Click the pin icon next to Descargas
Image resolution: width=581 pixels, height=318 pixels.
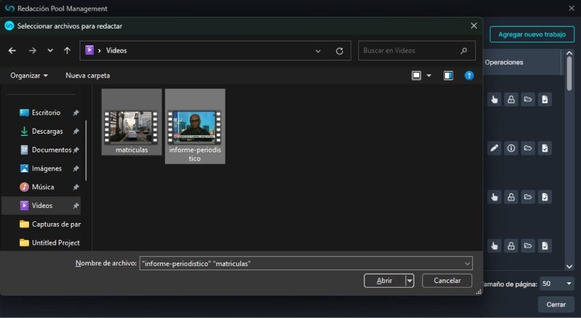(76, 131)
